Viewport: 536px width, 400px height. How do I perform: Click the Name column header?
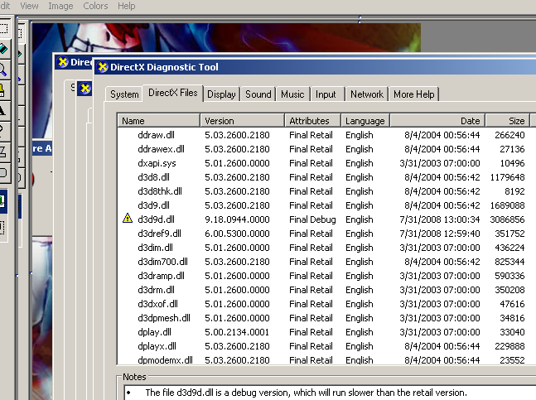(158, 121)
